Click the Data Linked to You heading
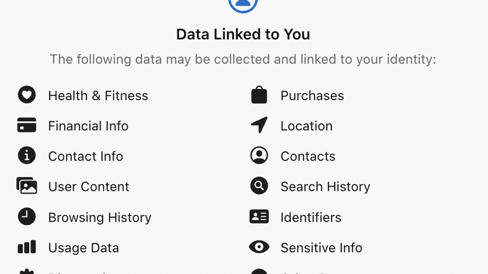Screen dimensions: 488x274 [x=243, y=34]
